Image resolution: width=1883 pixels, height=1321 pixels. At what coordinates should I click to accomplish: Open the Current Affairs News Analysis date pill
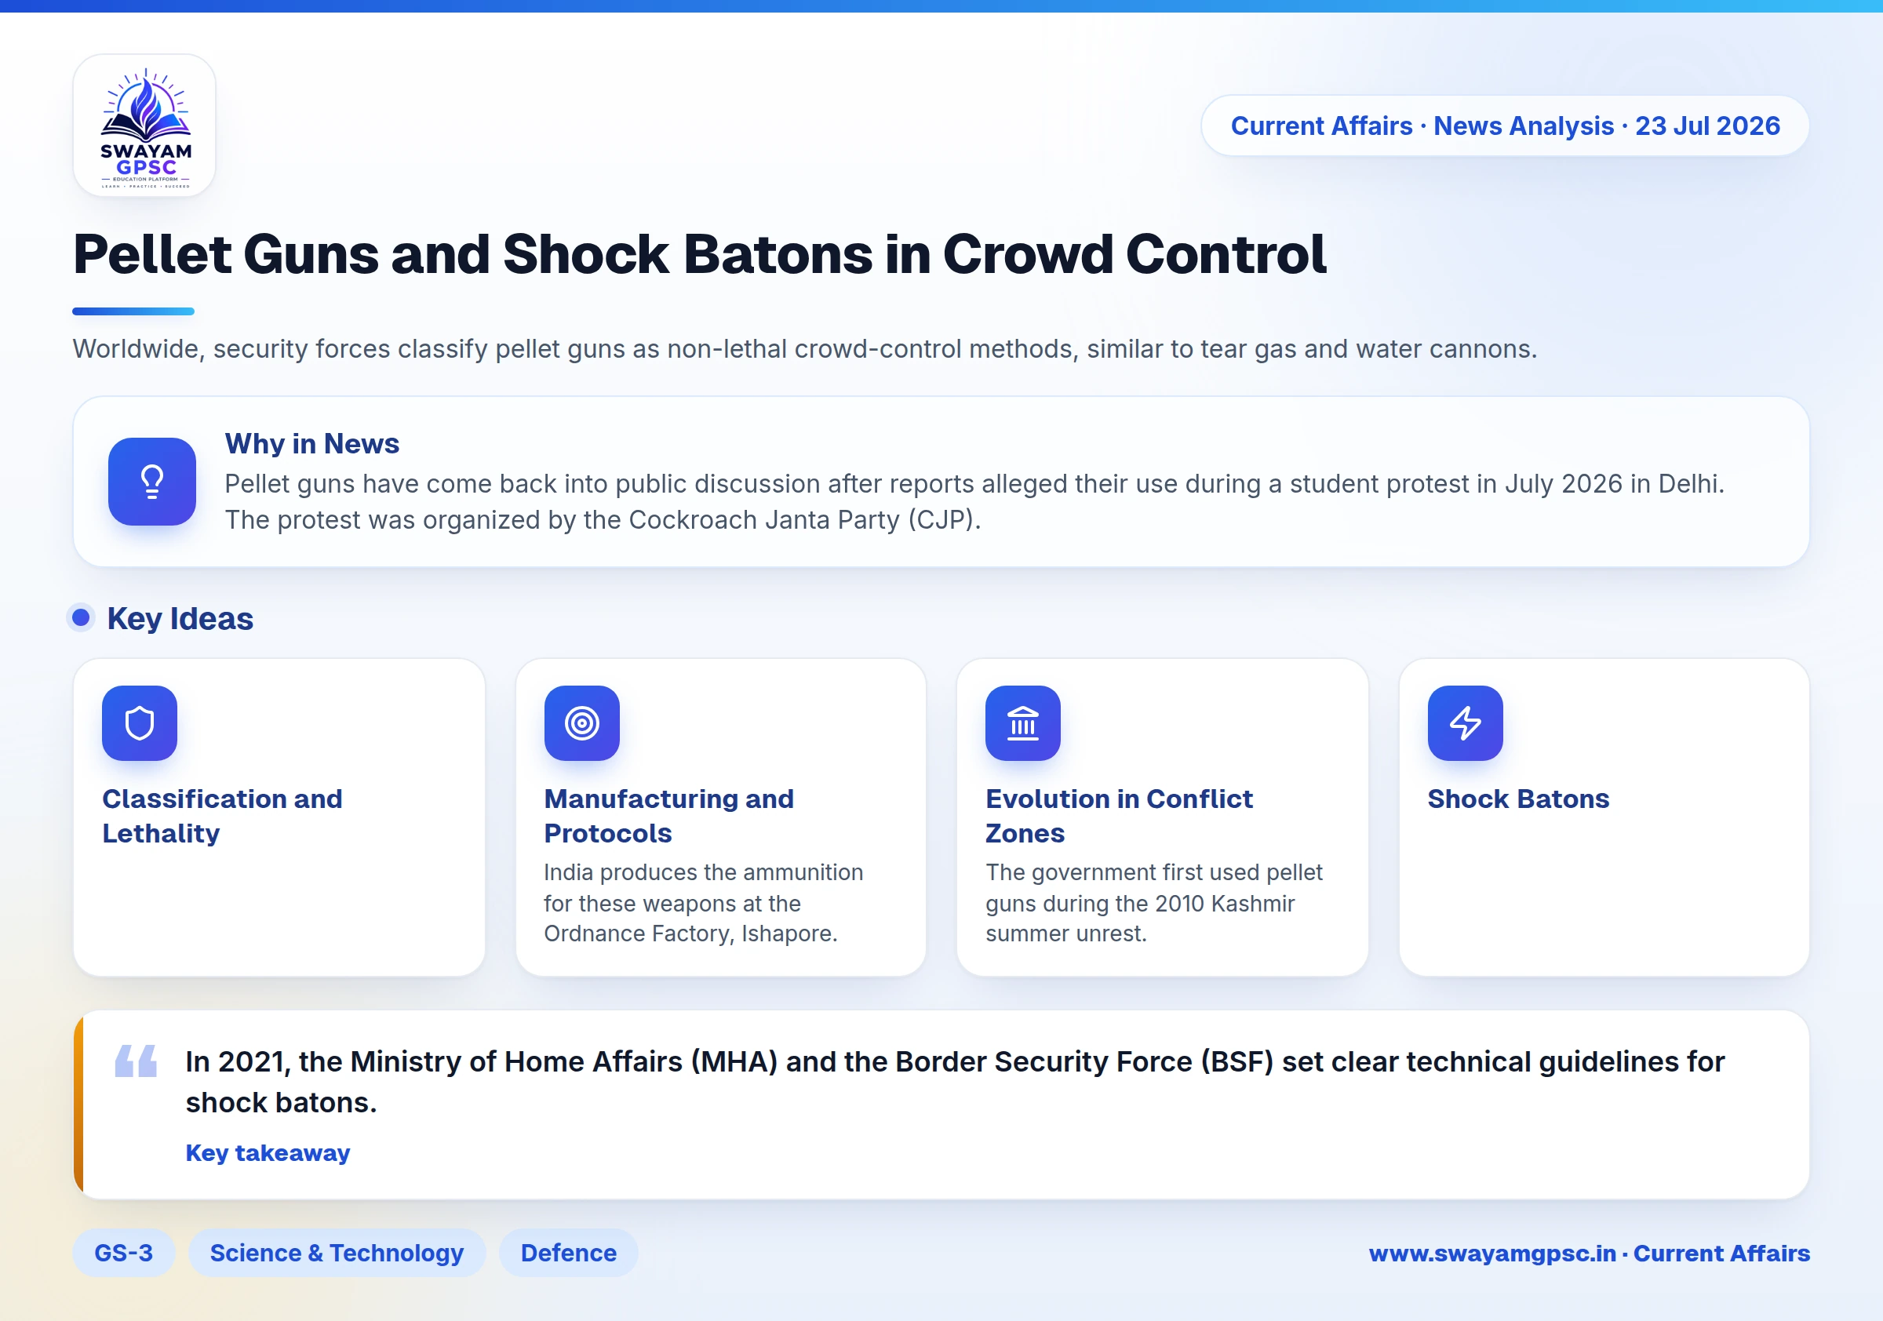(1505, 126)
